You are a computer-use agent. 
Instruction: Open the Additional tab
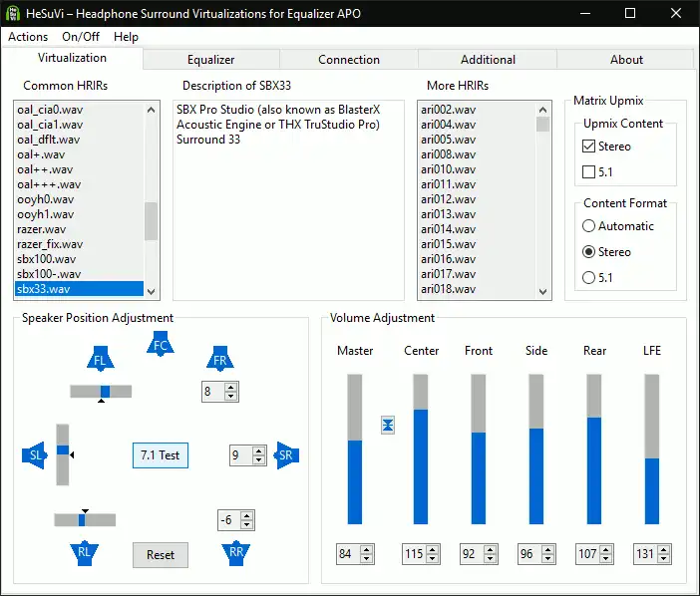[488, 60]
